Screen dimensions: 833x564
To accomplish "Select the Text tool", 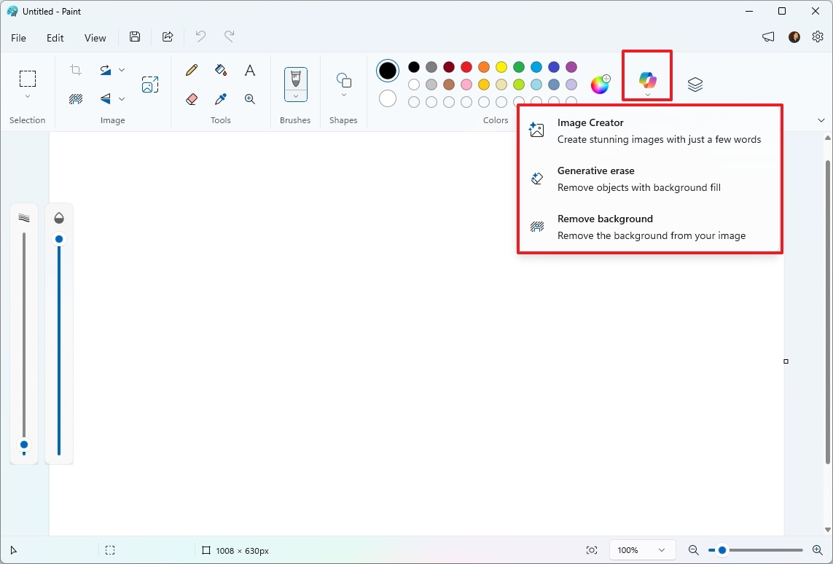I will [250, 70].
